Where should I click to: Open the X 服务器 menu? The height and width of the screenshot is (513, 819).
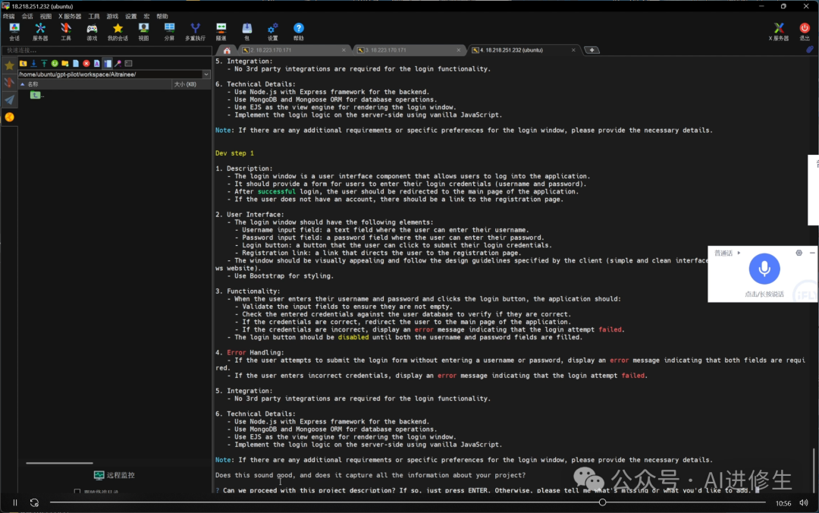[70, 16]
